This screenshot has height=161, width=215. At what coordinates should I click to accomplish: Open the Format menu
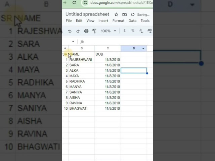tap(118, 21)
